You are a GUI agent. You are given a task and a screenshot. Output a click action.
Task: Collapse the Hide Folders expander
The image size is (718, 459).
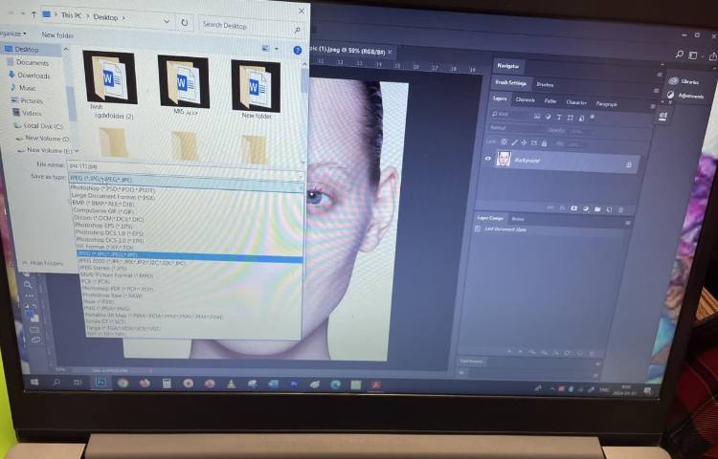(42, 263)
